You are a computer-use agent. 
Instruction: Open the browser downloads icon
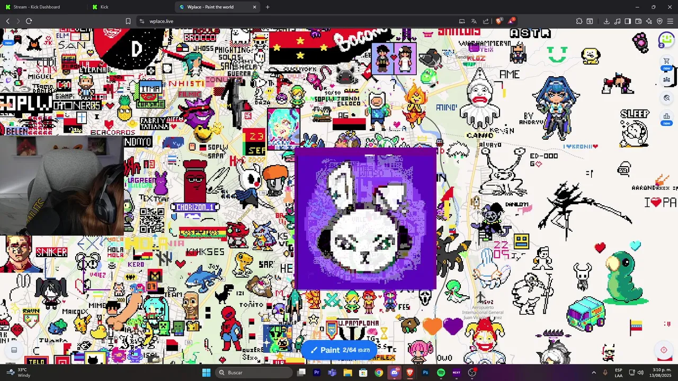[x=606, y=21]
